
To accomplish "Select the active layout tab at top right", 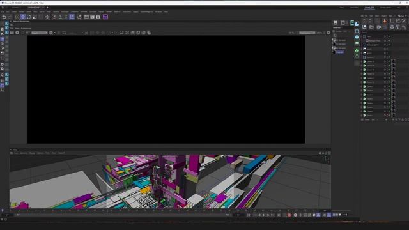I will [x=369, y=8].
